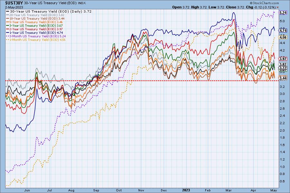Screen dimensions: 290x193
Task: Select the 1-Year US Treasury Yield legend entry
Action: coord(34,32)
